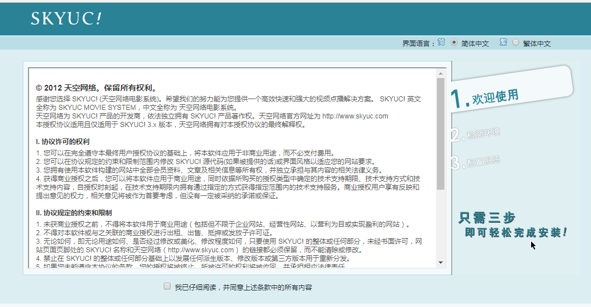The image size is (591, 307).
Task: Tick the agree-to-terms checkbox 我已仔细阅读
Action: pyautogui.click(x=167, y=286)
